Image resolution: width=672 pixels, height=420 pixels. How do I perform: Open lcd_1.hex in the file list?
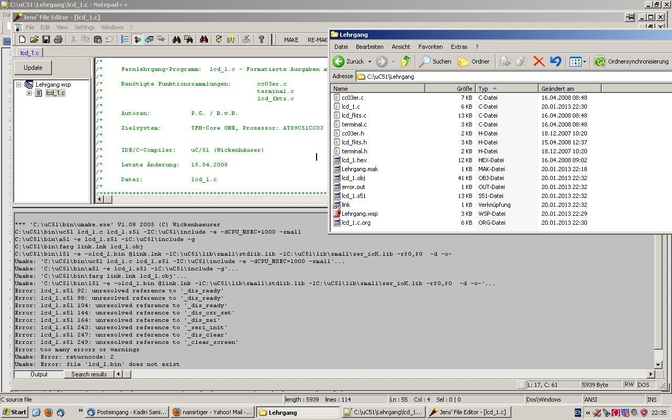coord(354,160)
